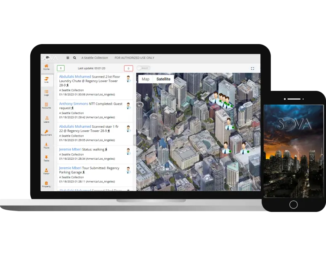Click the activity list scrollbar handle
Viewport: 326px width, 256px height.
click(135, 139)
